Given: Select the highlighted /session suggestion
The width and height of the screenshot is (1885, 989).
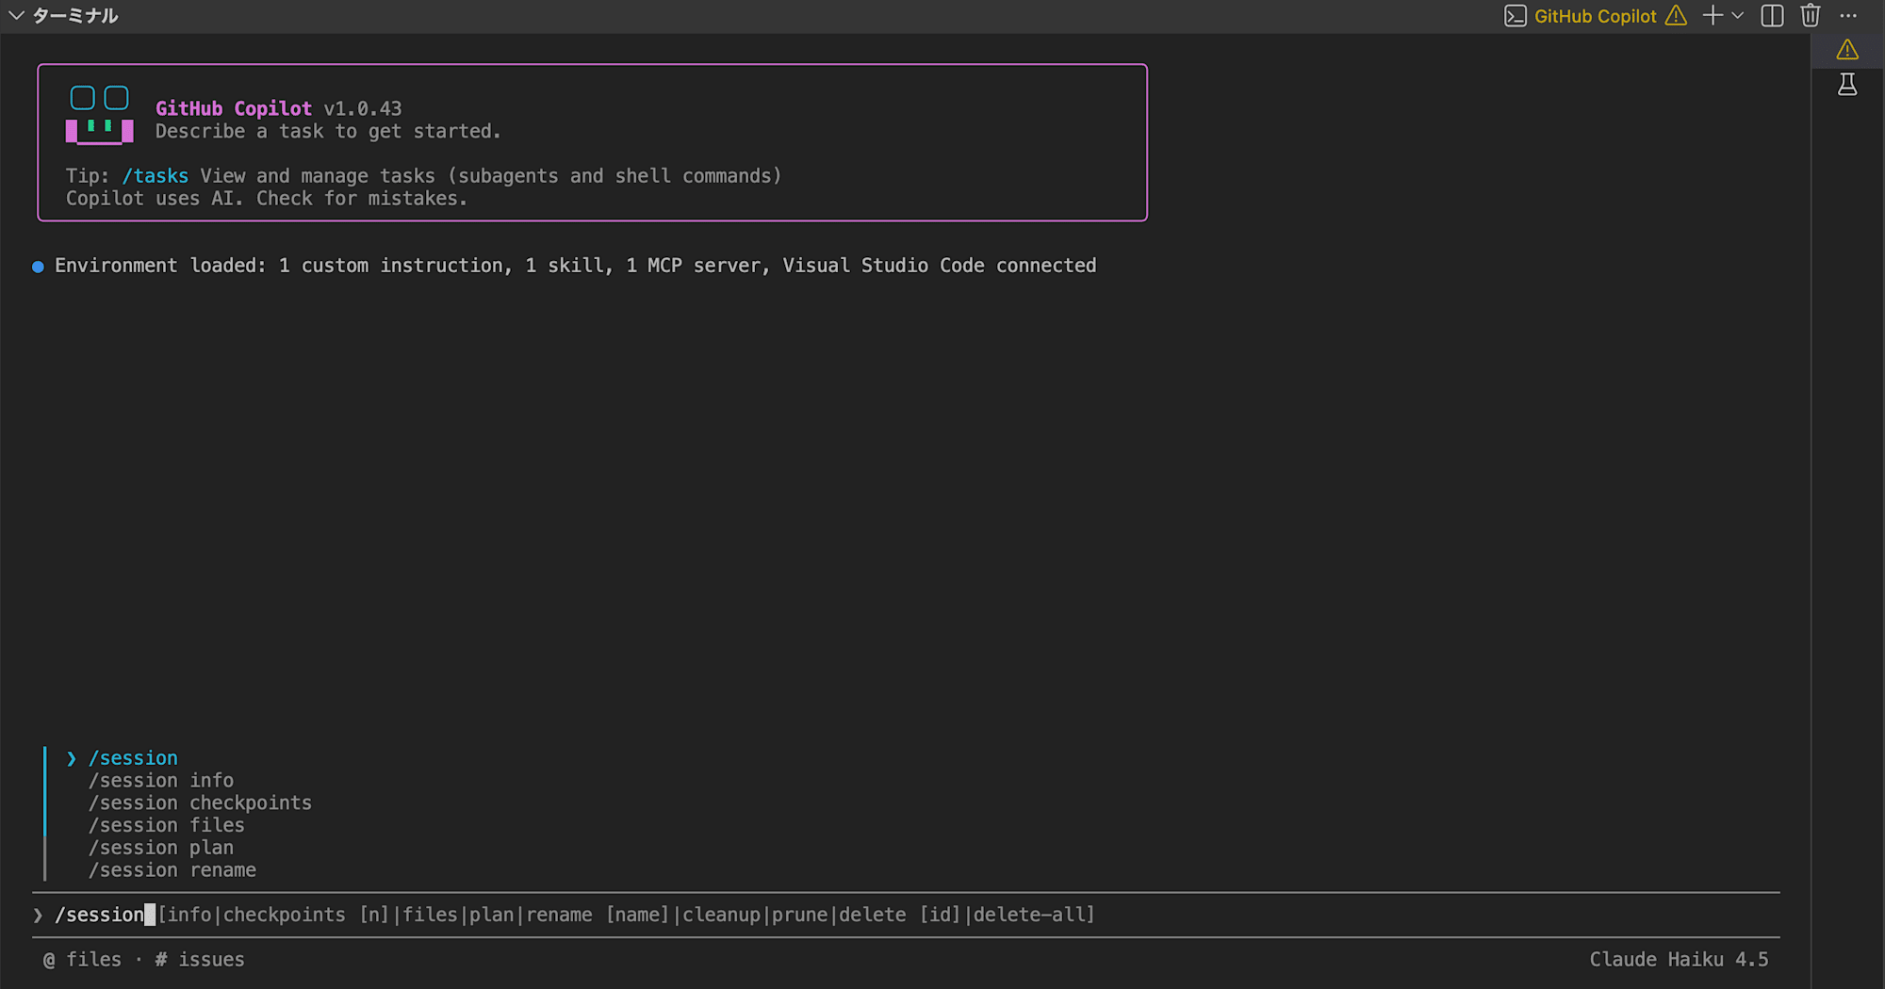Looking at the screenshot, I should click(133, 758).
